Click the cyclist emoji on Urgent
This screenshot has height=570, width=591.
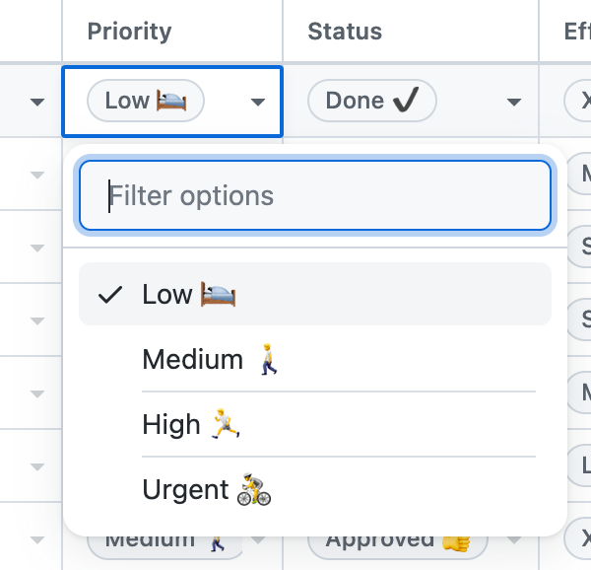[254, 490]
